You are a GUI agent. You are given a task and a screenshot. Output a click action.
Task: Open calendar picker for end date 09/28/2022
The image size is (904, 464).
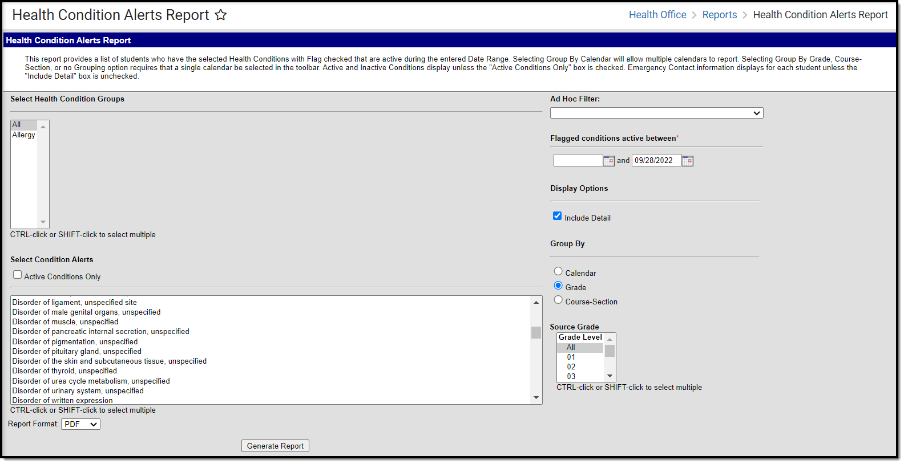click(688, 161)
